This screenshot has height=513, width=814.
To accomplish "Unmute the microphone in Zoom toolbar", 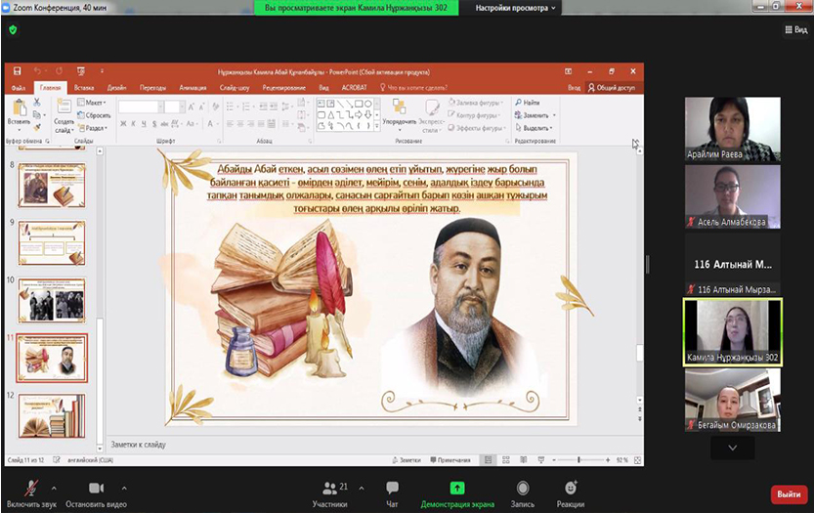I will coord(33,488).
